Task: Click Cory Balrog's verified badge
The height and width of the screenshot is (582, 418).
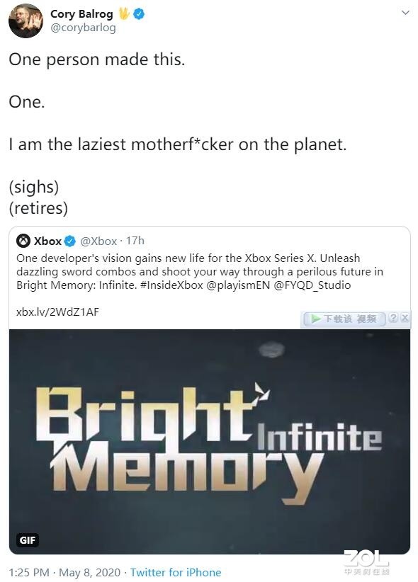Action: [139, 14]
